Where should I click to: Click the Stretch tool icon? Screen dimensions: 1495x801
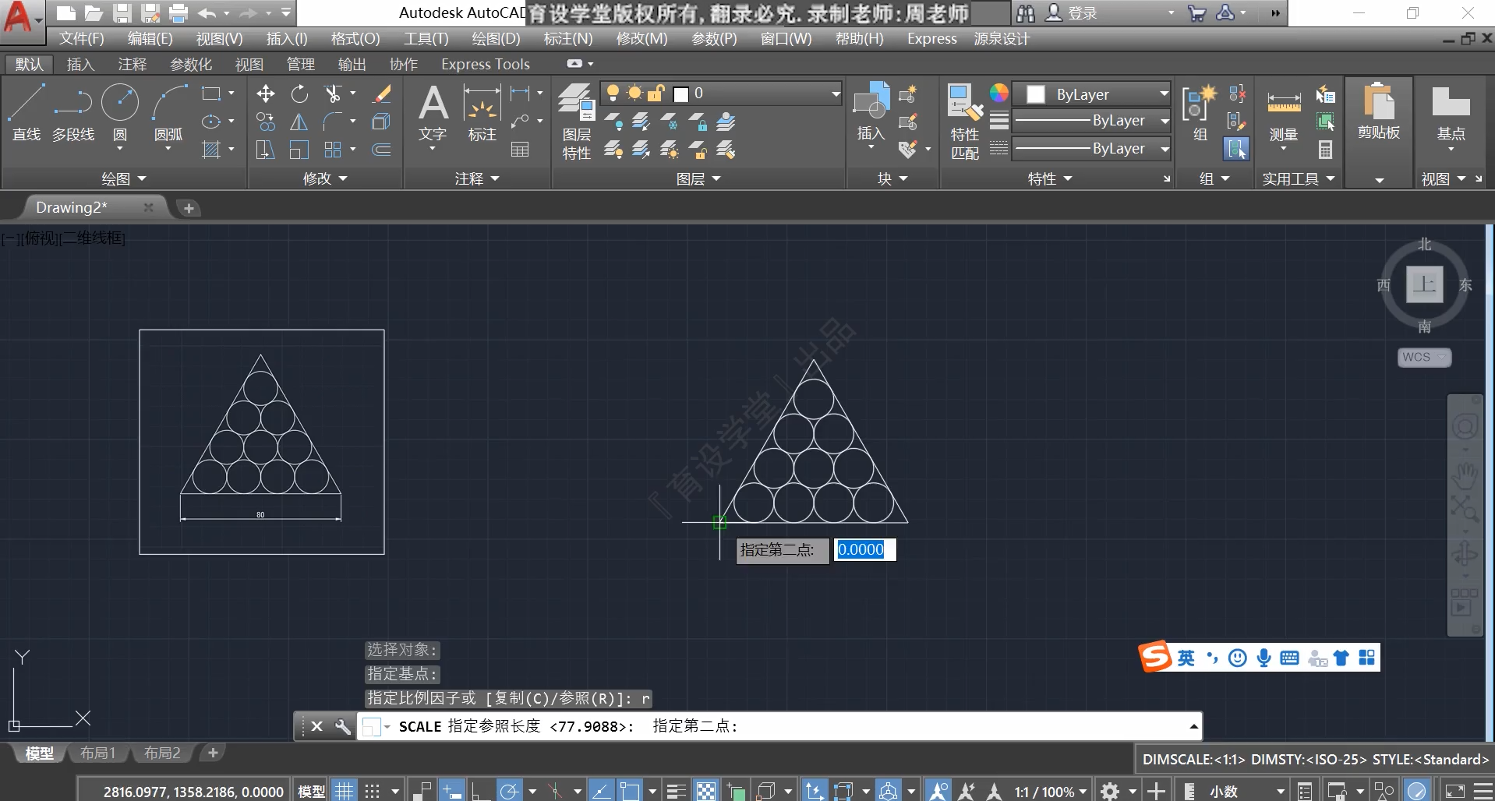point(265,149)
